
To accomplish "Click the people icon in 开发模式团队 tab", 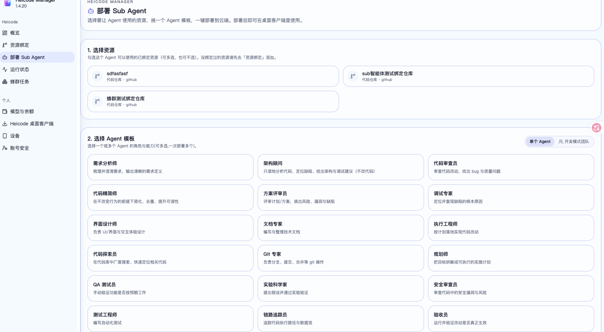I will [x=561, y=142].
